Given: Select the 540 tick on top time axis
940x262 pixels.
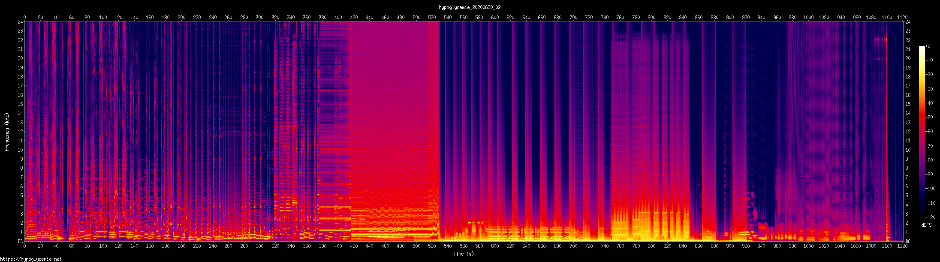Looking at the screenshot, I should pos(448,18).
